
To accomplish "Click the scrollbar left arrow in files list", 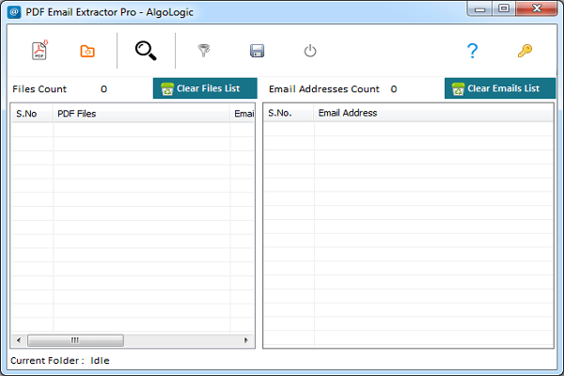I will [19, 340].
